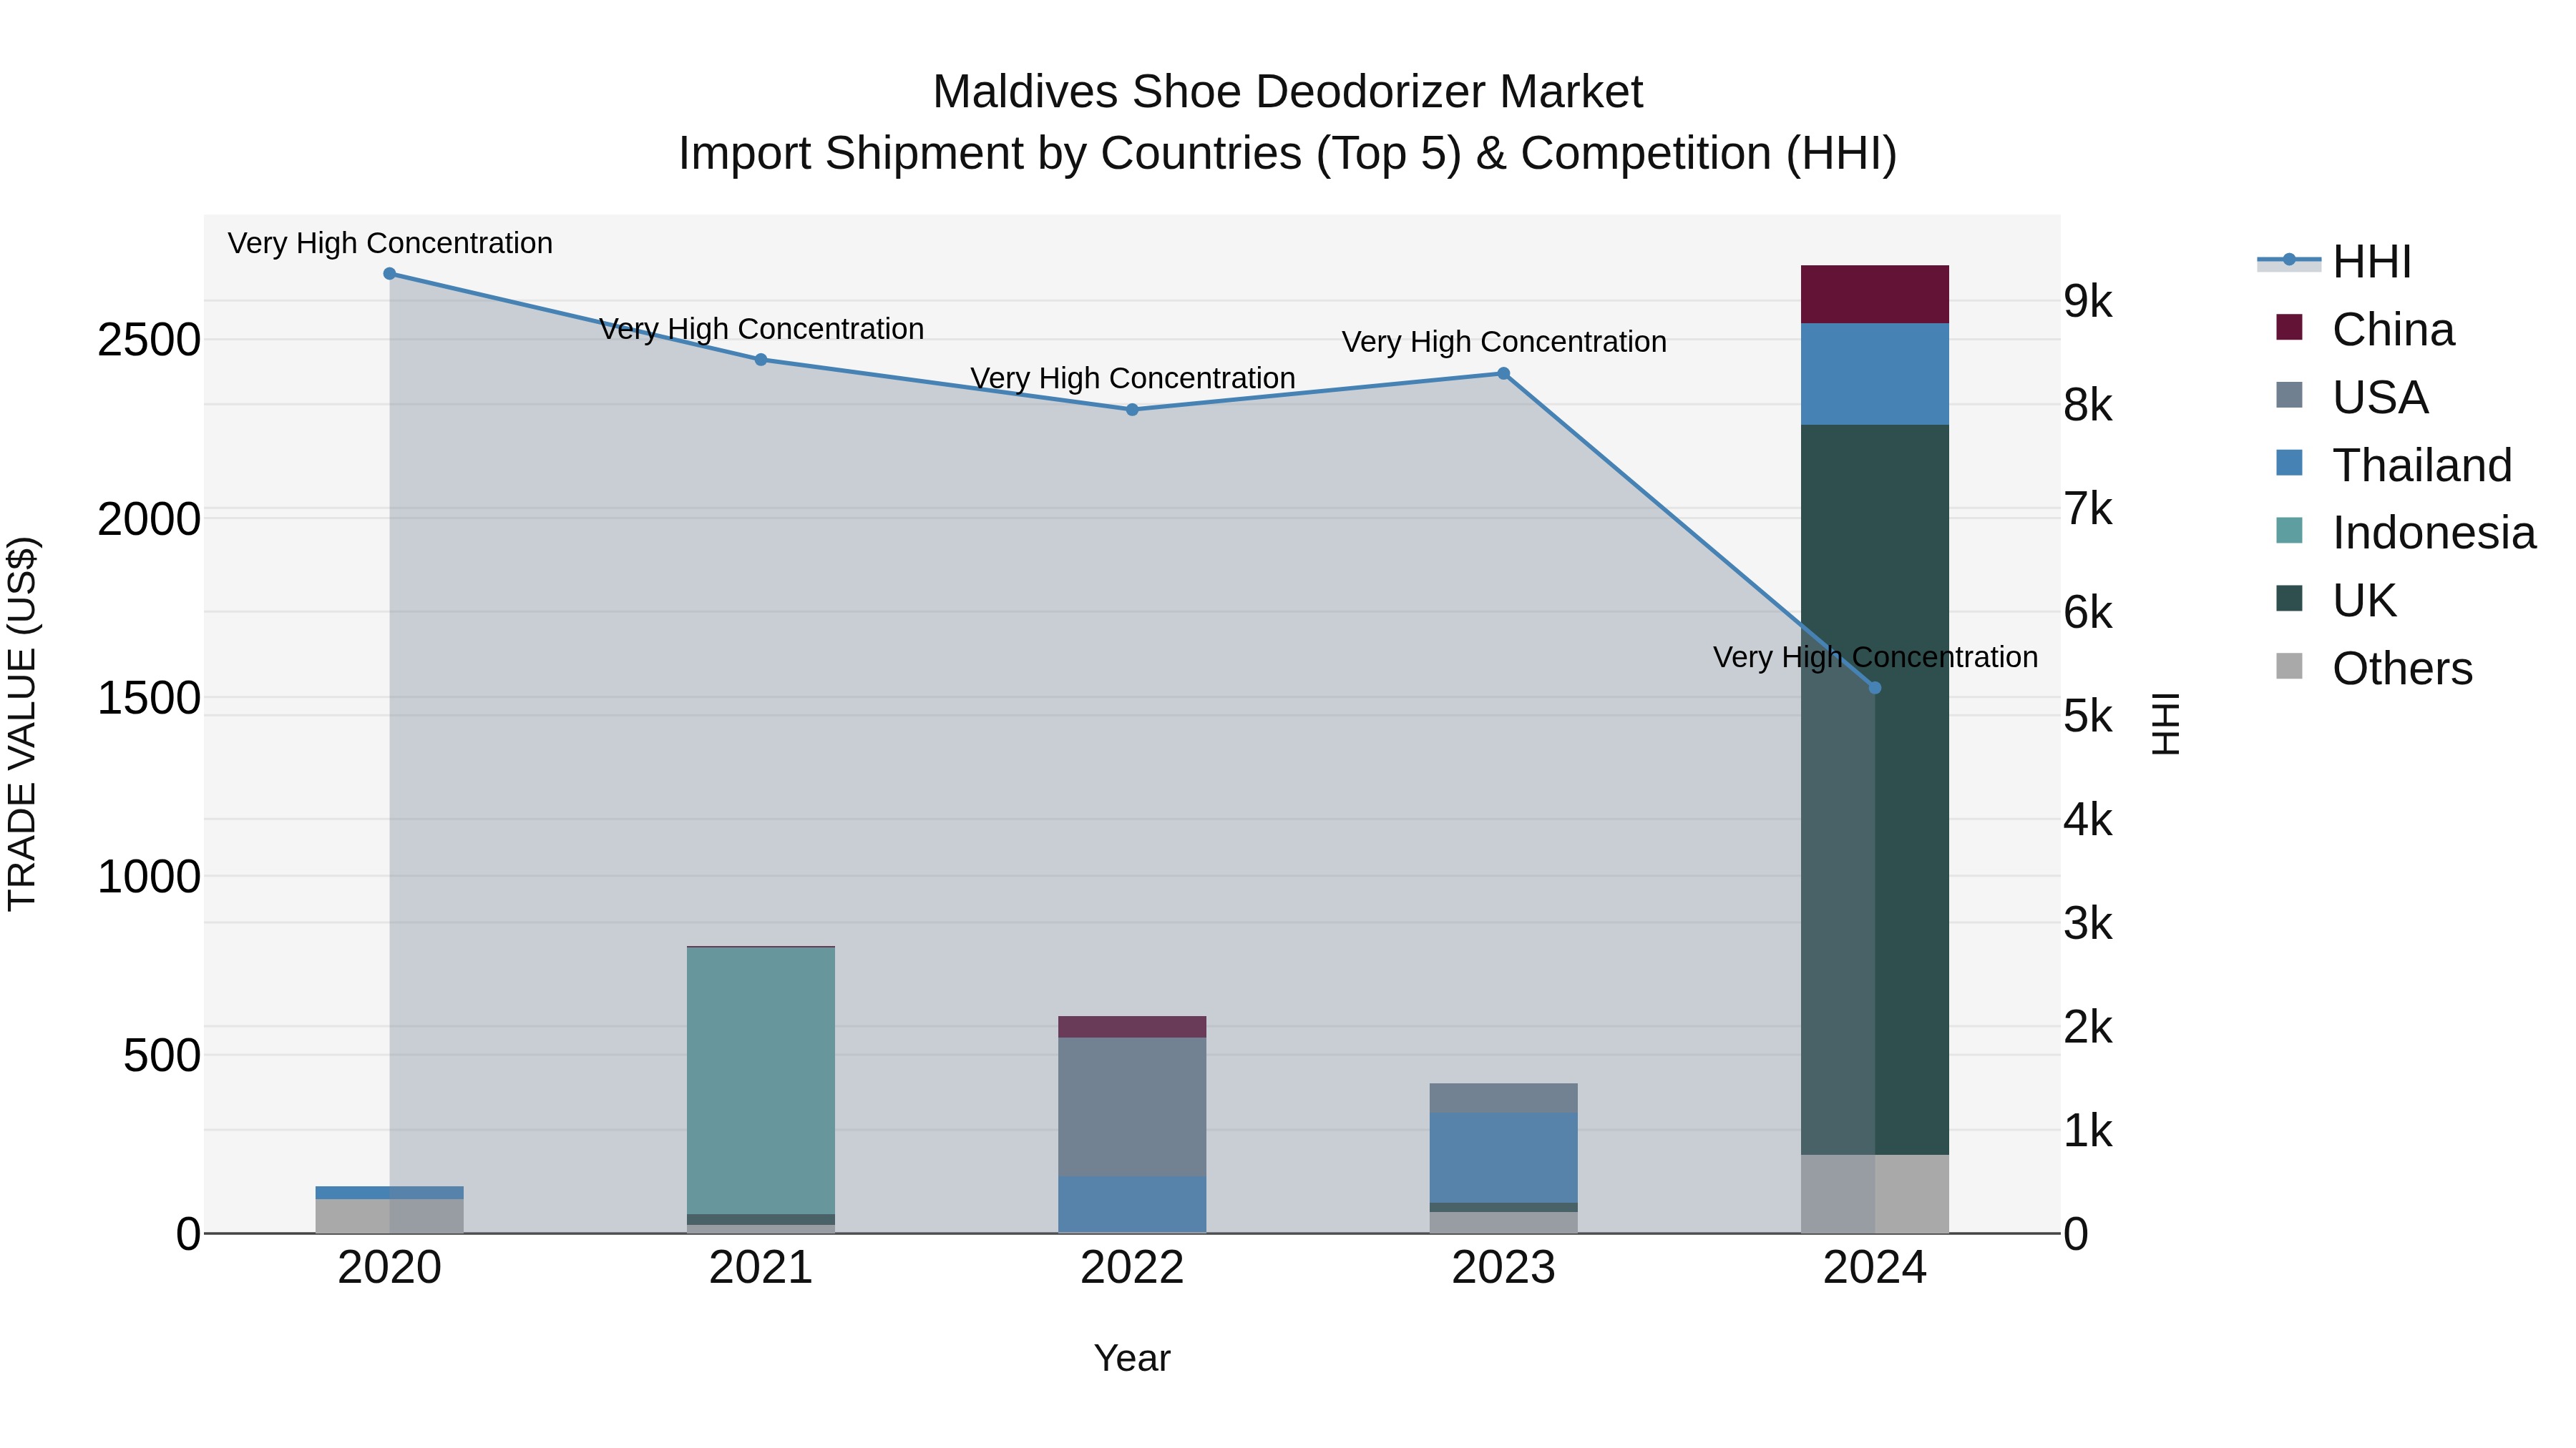This screenshot has height=1448, width=2576.
Task: Click the 'TRADE VALUE (US$)' axis title
Action: click(x=22, y=724)
